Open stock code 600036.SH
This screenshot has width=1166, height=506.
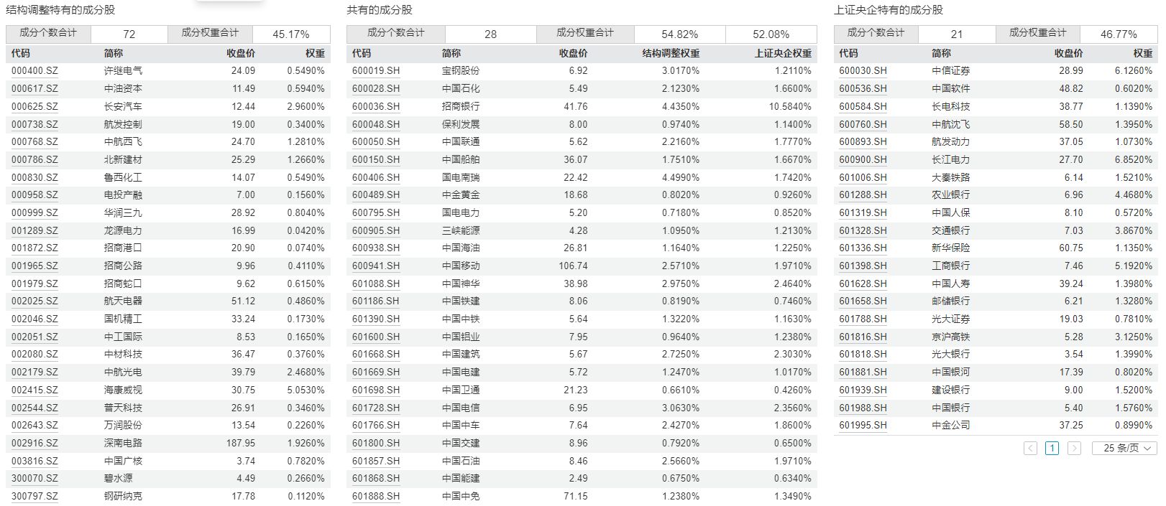[376, 106]
